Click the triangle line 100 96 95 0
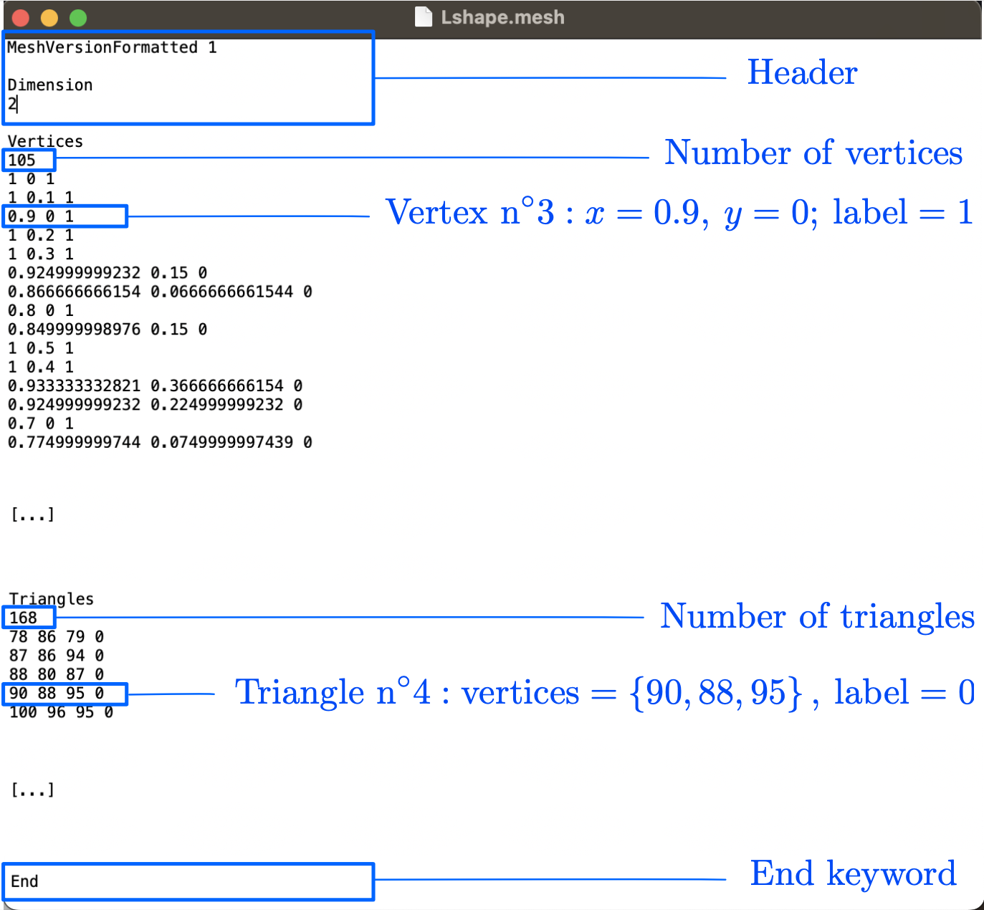 coord(61,712)
